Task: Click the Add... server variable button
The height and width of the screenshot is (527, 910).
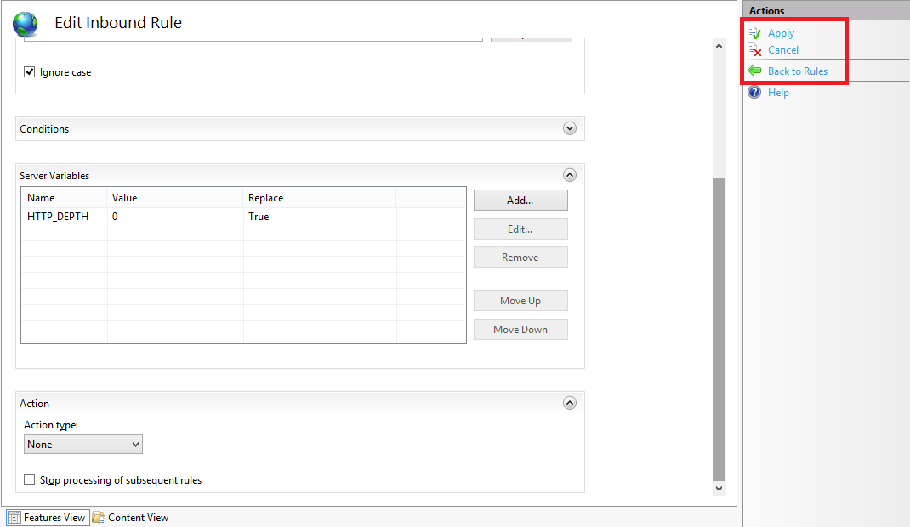Action: pos(520,201)
